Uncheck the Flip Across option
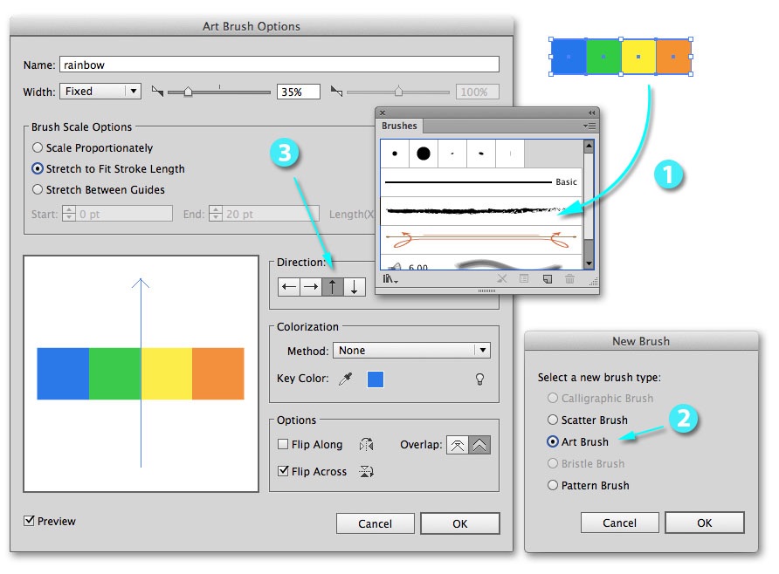 click(283, 471)
